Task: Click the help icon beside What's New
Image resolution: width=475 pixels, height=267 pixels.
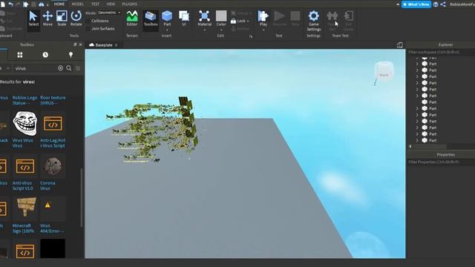Action: coord(436,4)
